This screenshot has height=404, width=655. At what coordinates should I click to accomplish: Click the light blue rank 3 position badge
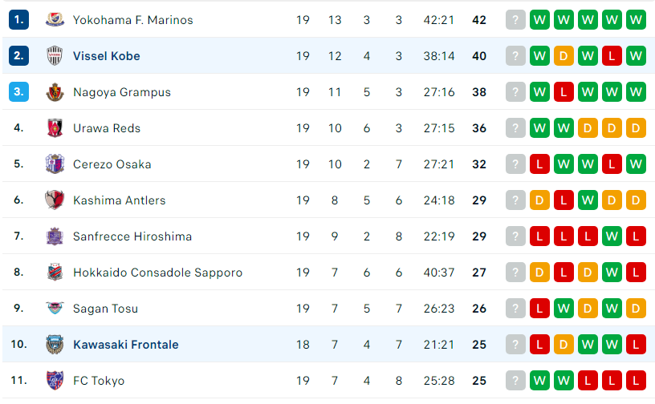point(18,92)
